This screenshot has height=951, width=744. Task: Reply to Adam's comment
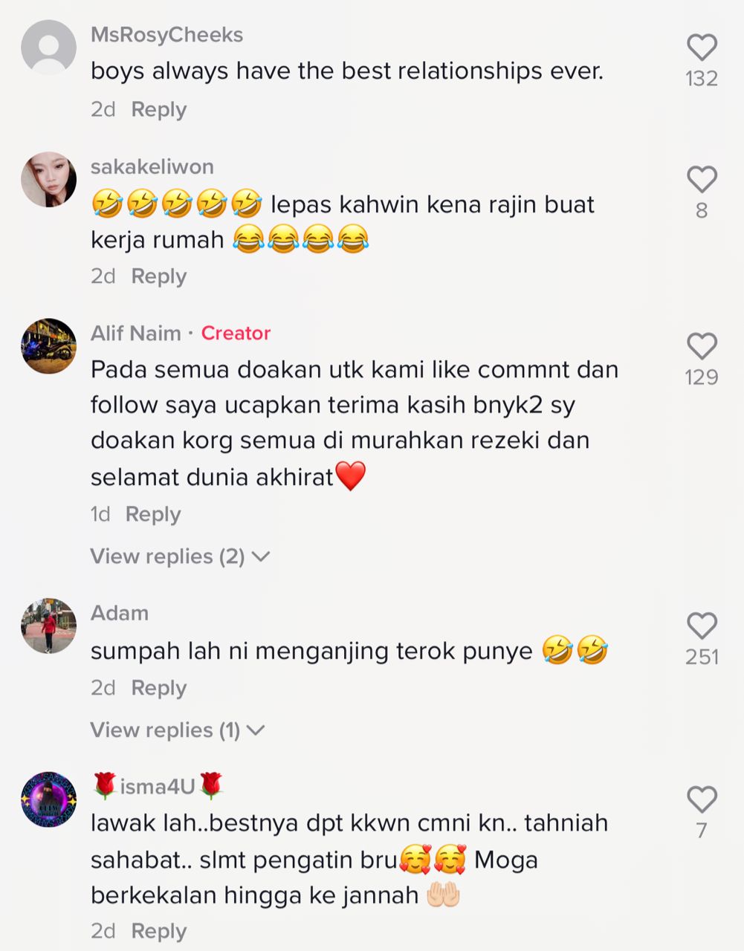(158, 688)
